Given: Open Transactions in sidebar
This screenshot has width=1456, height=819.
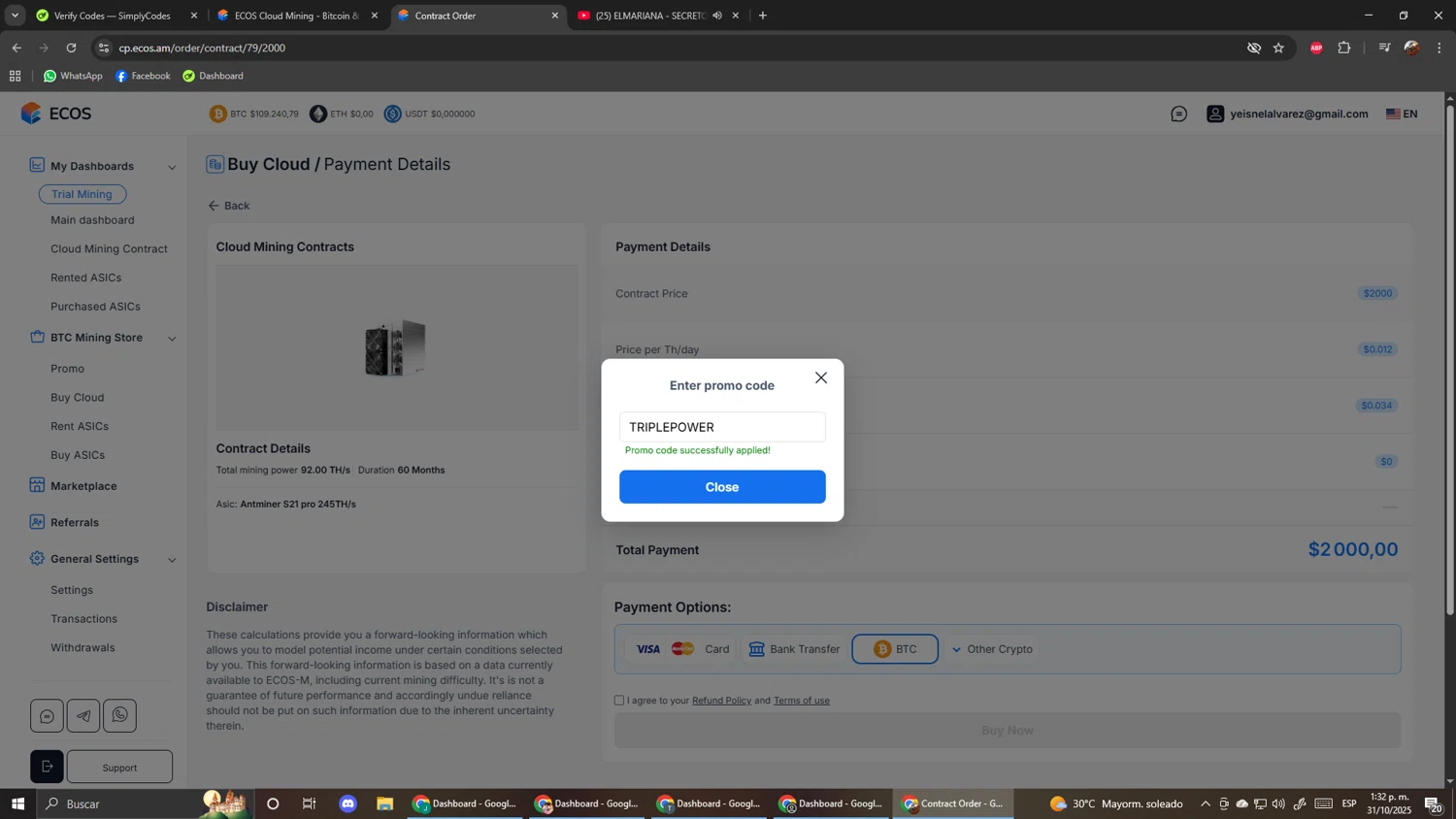Looking at the screenshot, I should [83, 619].
